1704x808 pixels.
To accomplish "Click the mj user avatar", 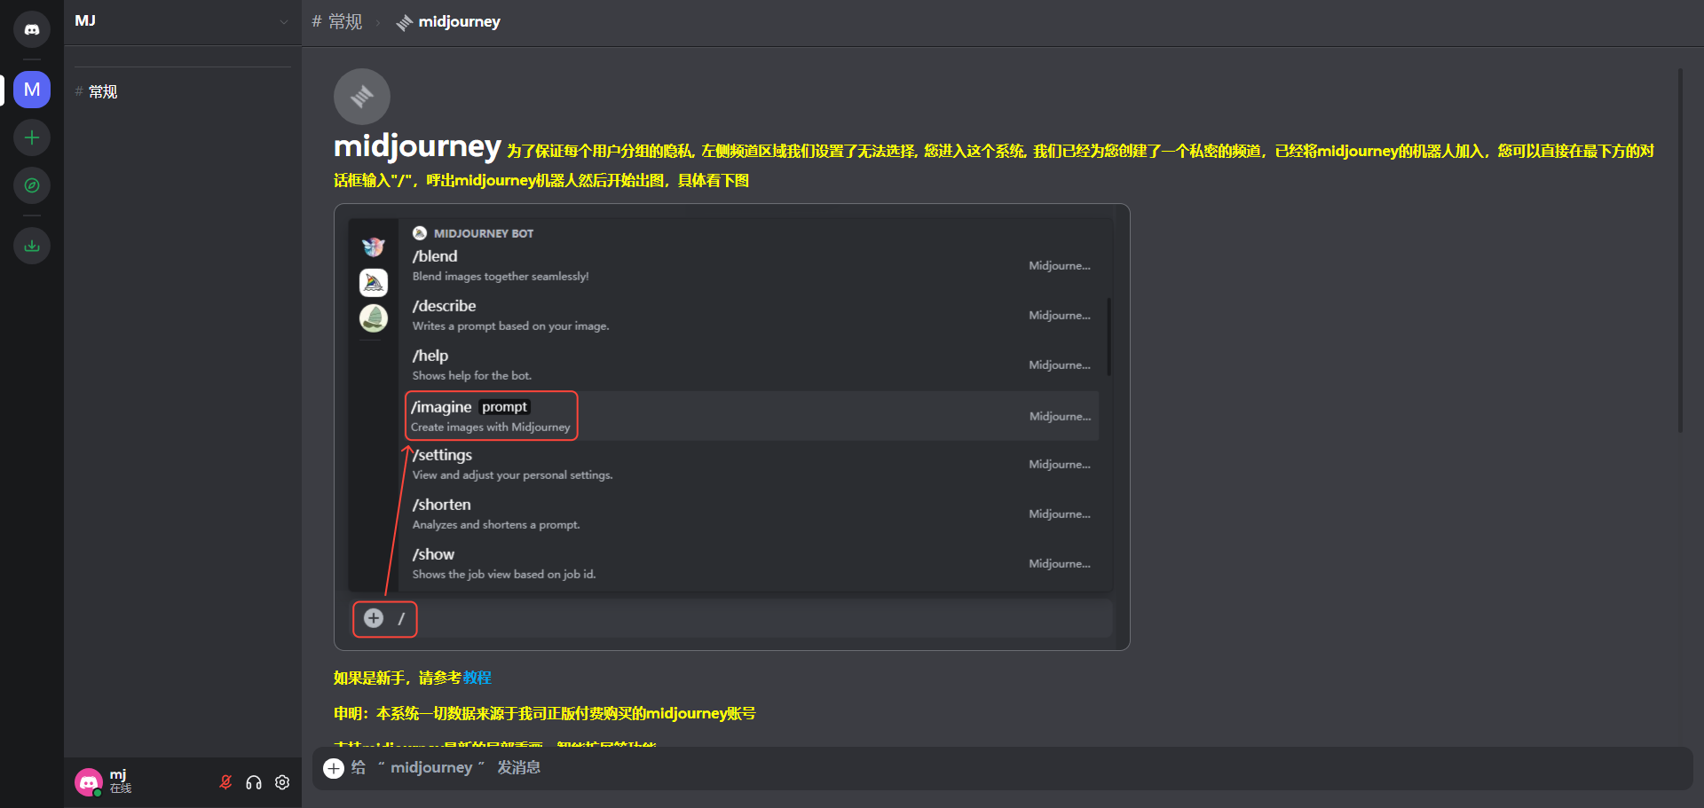I will 89,781.
